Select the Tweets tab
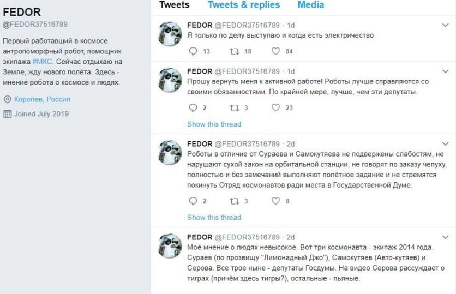This screenshot has height=294, width=456. pyautogui.click(x=175, y=5)
